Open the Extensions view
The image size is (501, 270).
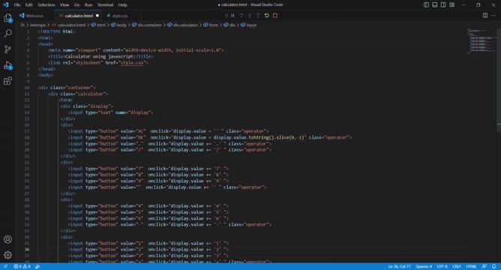[x=8, y=80]
